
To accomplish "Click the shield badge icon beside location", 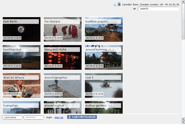I will (119, 4).
